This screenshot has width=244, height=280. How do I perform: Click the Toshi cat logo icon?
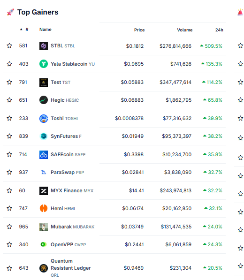pyautogui.click(x=44, y=118)
